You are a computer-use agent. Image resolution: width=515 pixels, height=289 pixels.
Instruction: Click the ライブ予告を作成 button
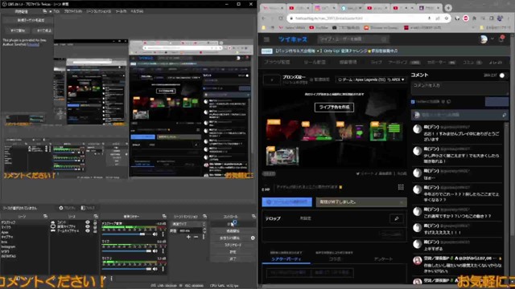335,107
